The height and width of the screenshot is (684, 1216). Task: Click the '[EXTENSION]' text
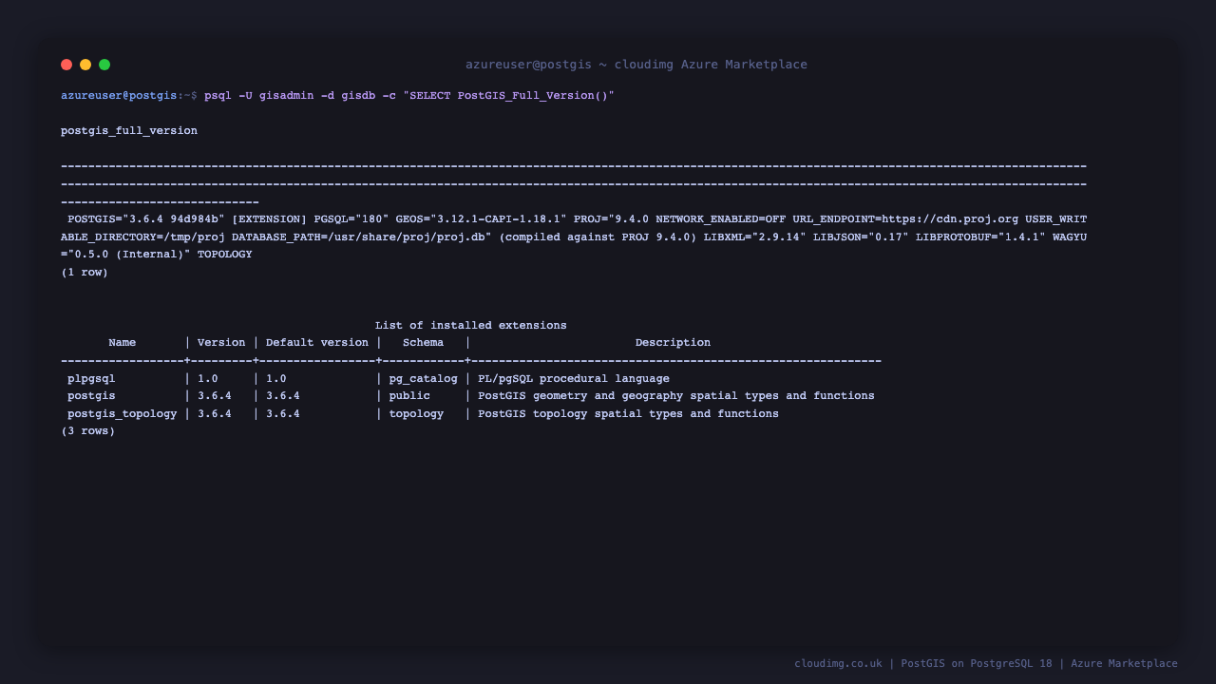point(270,219)
